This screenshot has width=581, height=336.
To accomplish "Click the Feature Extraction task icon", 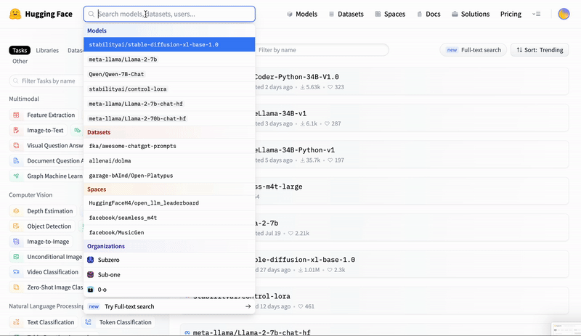I will point(16,115).
